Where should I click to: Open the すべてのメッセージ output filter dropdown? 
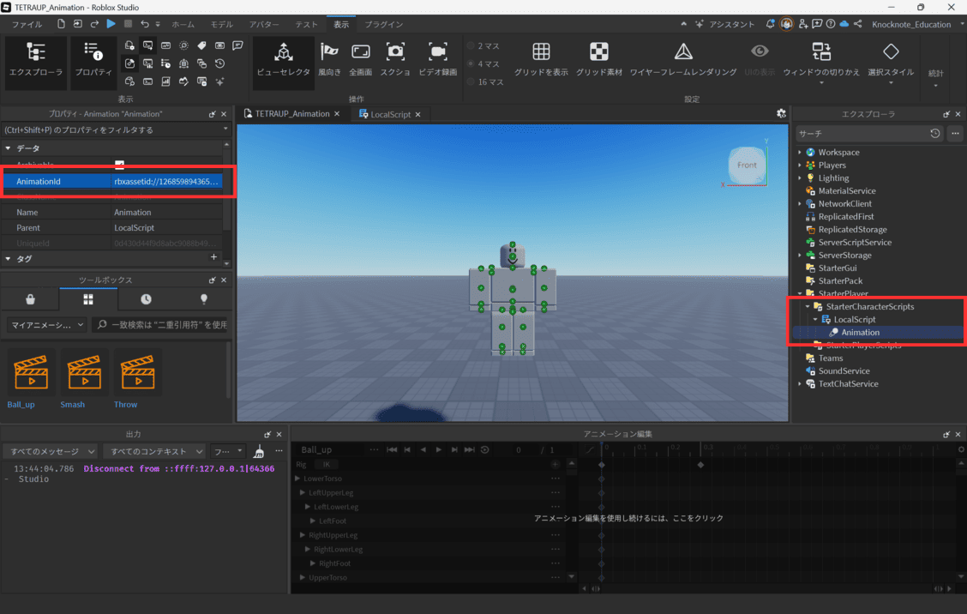(50, 452)
